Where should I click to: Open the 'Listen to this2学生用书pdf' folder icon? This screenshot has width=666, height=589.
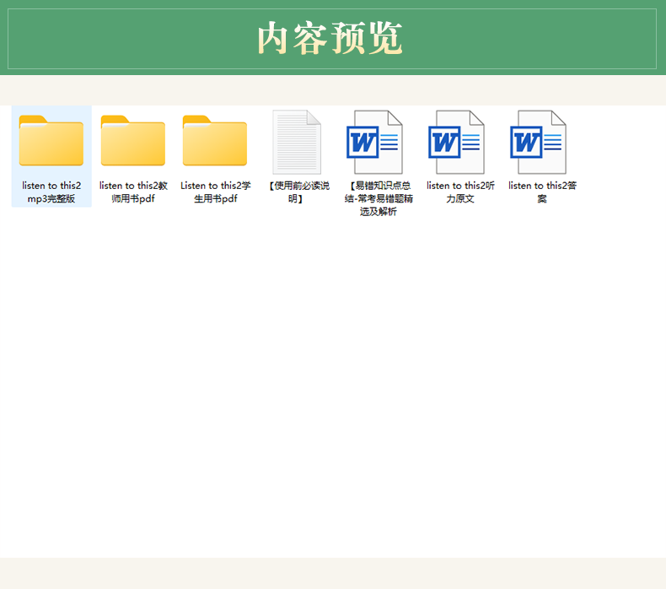215,140
